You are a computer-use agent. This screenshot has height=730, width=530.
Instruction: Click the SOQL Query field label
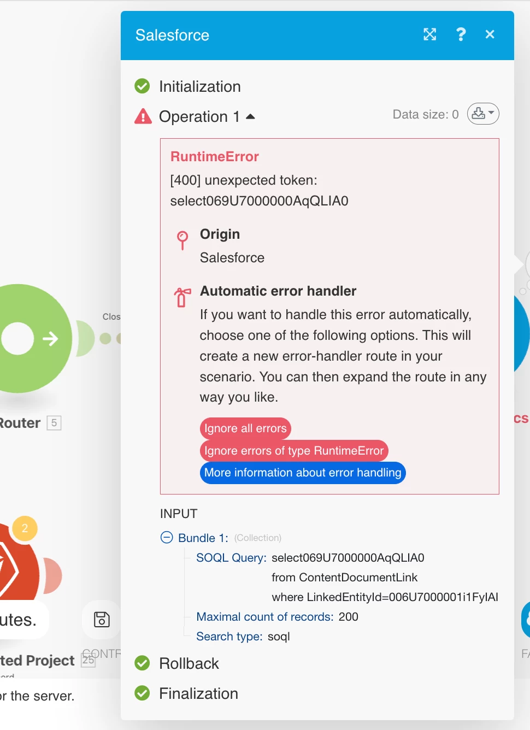coord(231,558)
